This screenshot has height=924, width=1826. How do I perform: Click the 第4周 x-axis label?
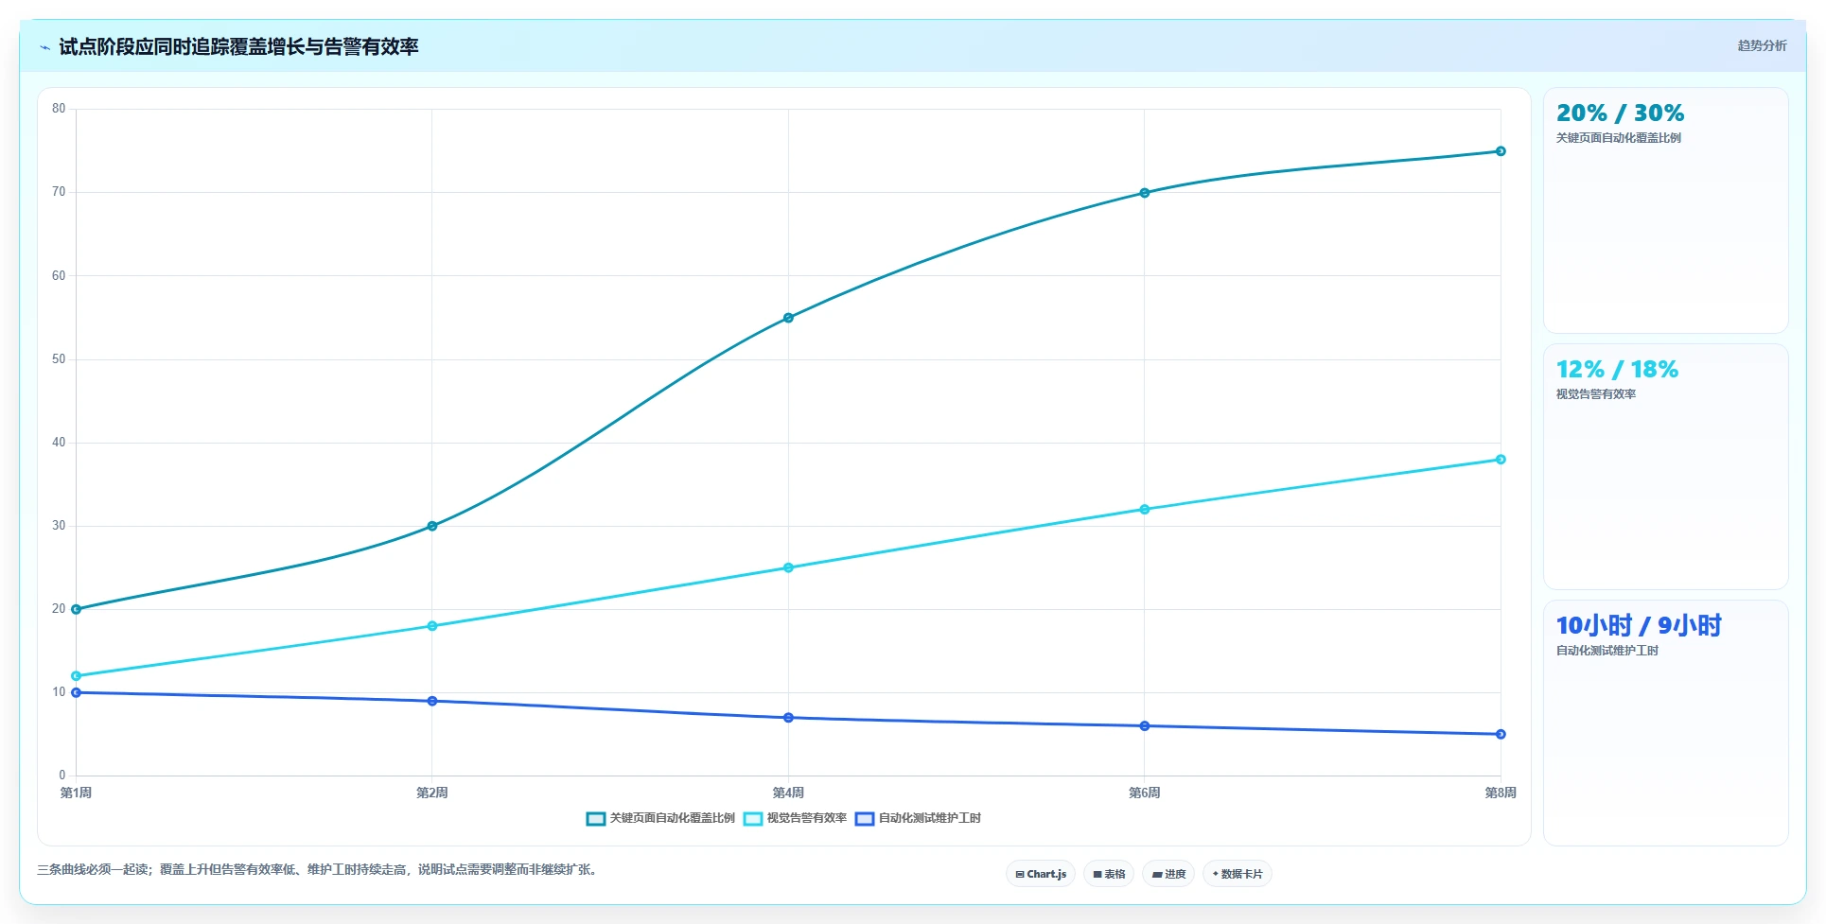coord(788,793)
